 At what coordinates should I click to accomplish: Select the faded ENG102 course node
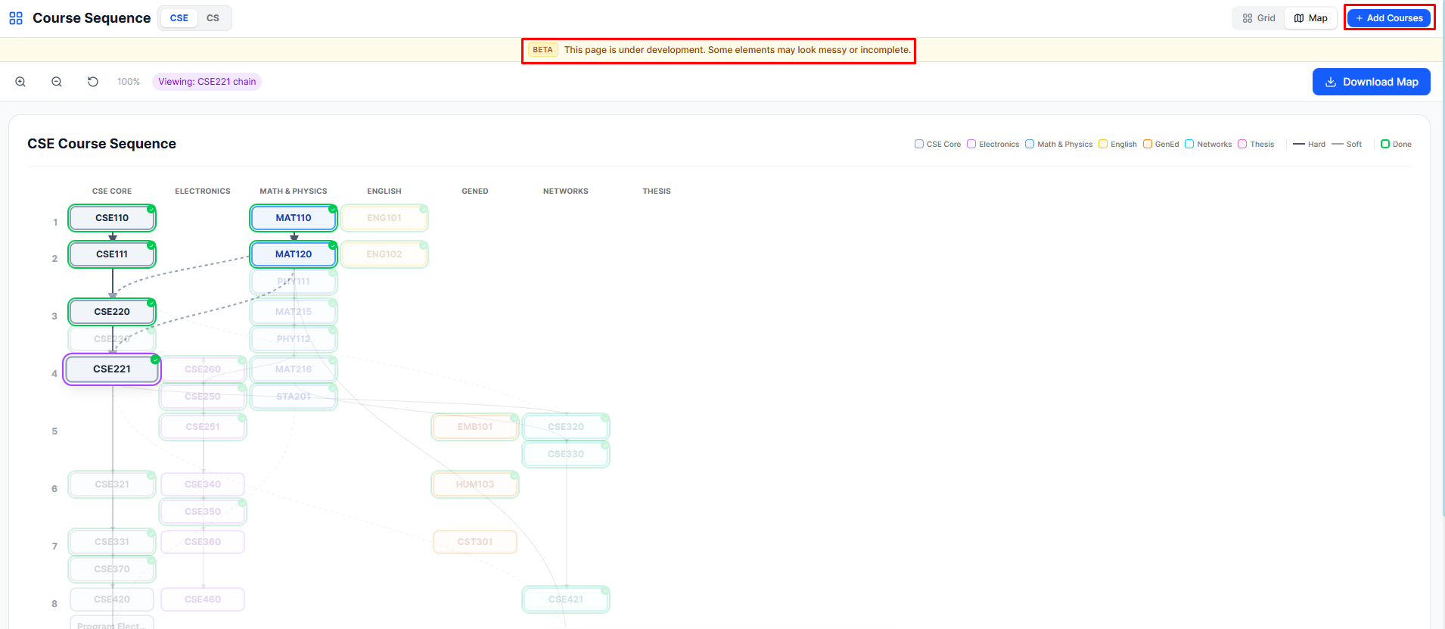point(384,254)
